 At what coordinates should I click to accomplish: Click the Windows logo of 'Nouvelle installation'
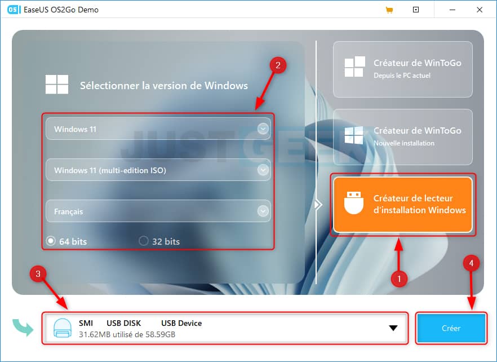click(x=354, y=135)
